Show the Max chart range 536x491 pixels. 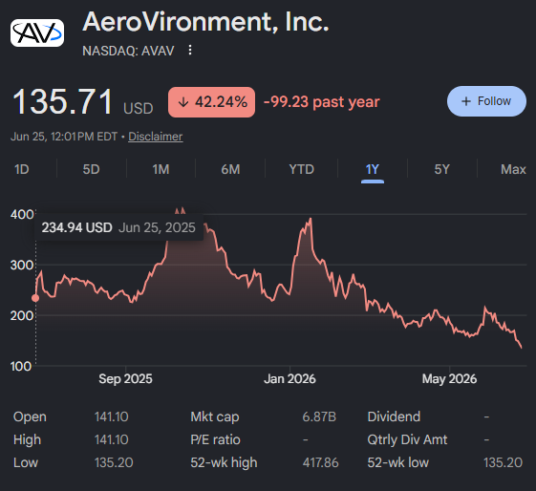513,169
